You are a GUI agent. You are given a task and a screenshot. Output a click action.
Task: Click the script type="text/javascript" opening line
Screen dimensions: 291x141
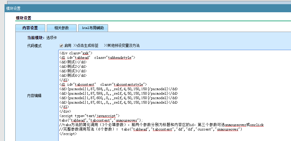click(90, 116)
